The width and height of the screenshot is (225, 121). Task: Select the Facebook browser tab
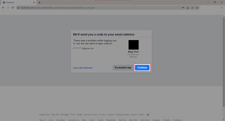tap(19, 3)
